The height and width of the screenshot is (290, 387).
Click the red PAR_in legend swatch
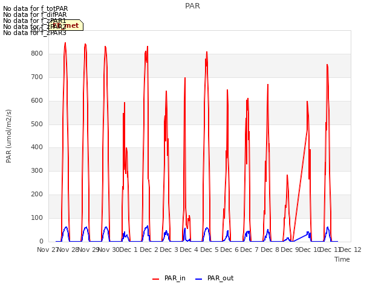pos(156,279)
